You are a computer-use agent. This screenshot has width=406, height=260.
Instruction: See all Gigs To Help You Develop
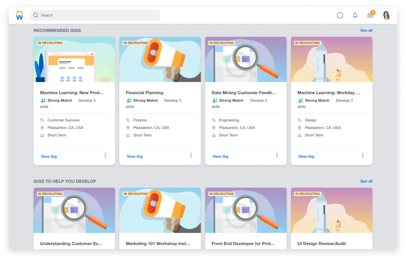pyautogui.click(x=366, y=181)
